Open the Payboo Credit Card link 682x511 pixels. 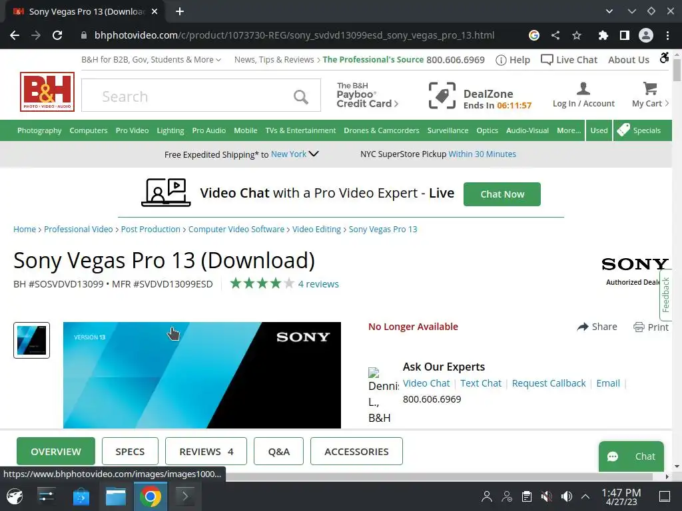(368, 94)
